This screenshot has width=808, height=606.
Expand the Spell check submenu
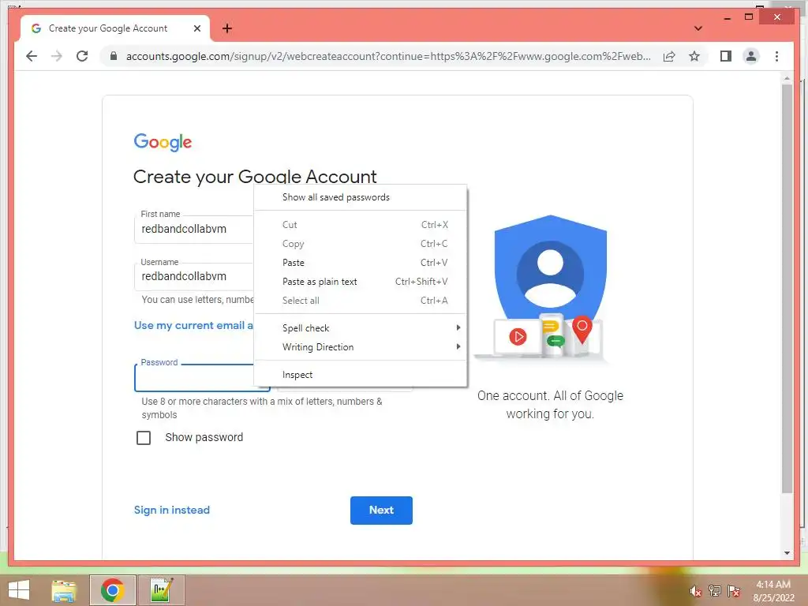360,327
